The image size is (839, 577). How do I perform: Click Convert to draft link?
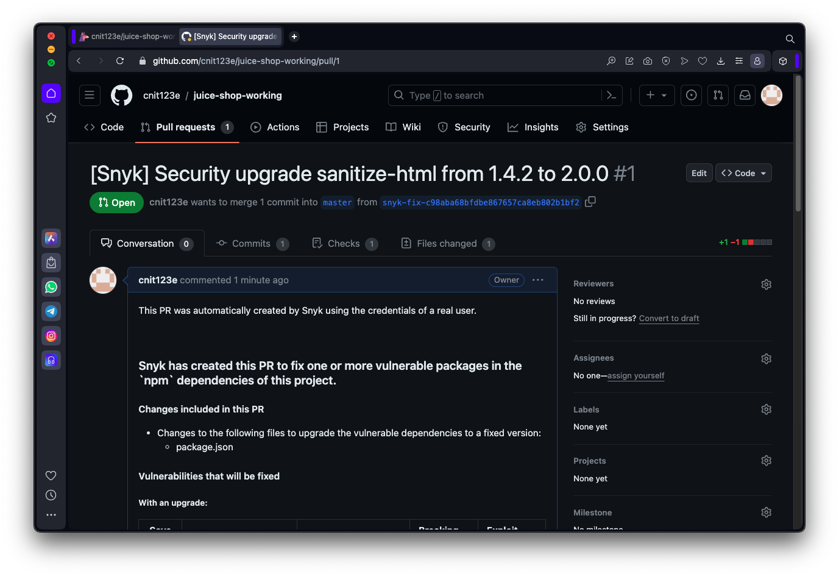pos(668,319)
